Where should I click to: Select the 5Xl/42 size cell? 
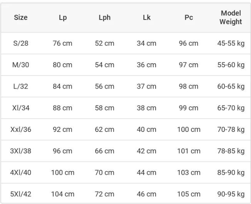21,194
